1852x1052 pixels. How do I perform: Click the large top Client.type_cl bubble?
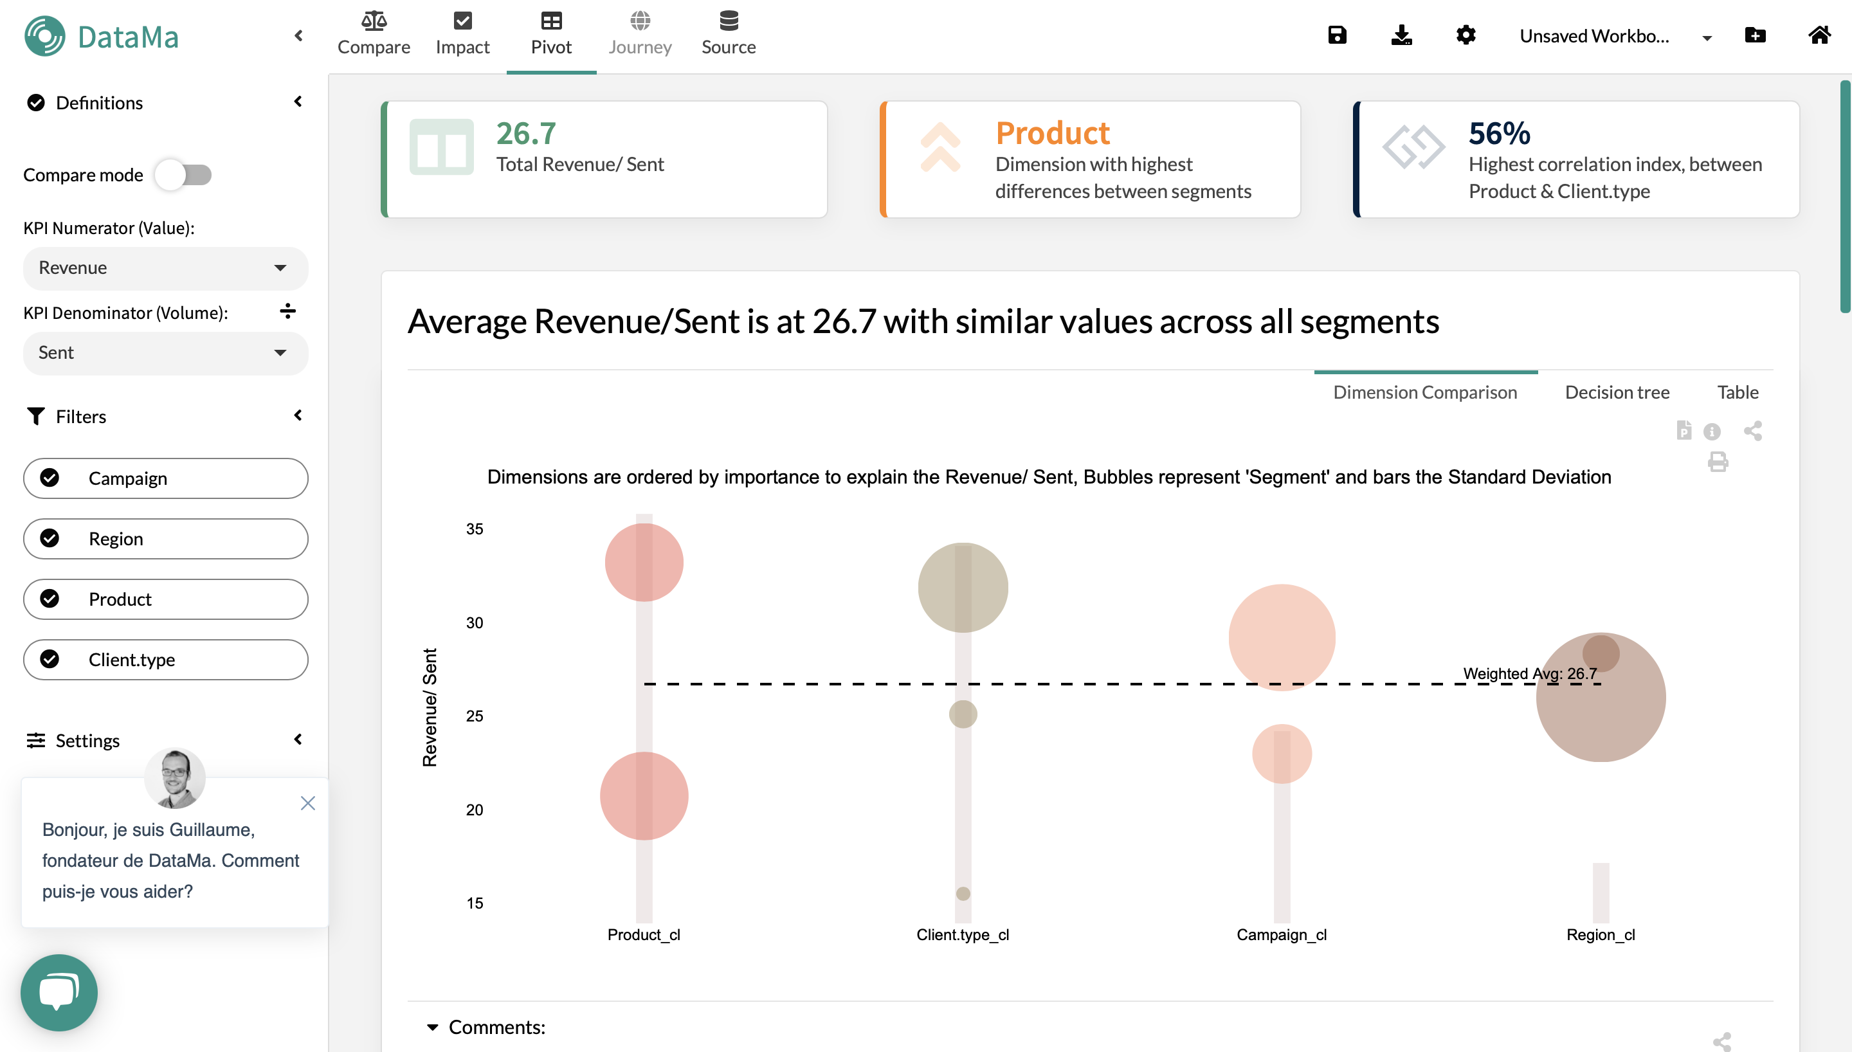pyautogui.click(x=963, y=588)
